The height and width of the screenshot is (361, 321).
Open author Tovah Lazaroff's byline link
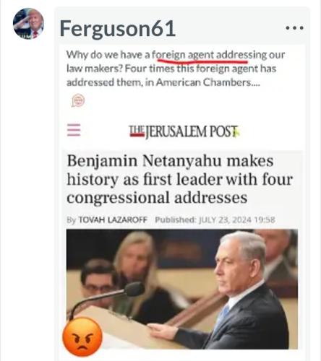pyautogui.click(x=113, y=219)
